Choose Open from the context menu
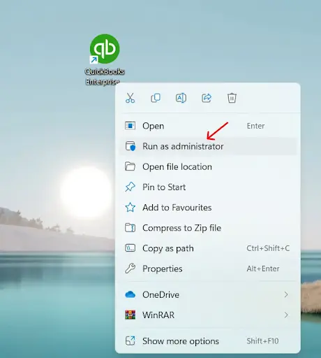Screen dimensions: 321x358 208,126
